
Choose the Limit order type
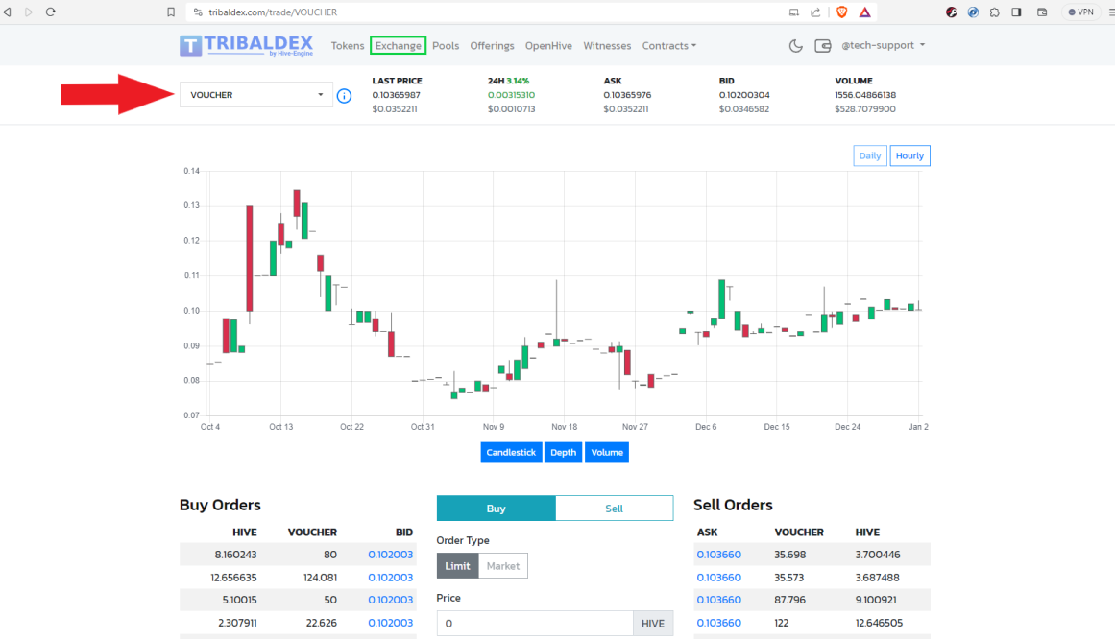[x=457, y=566]
